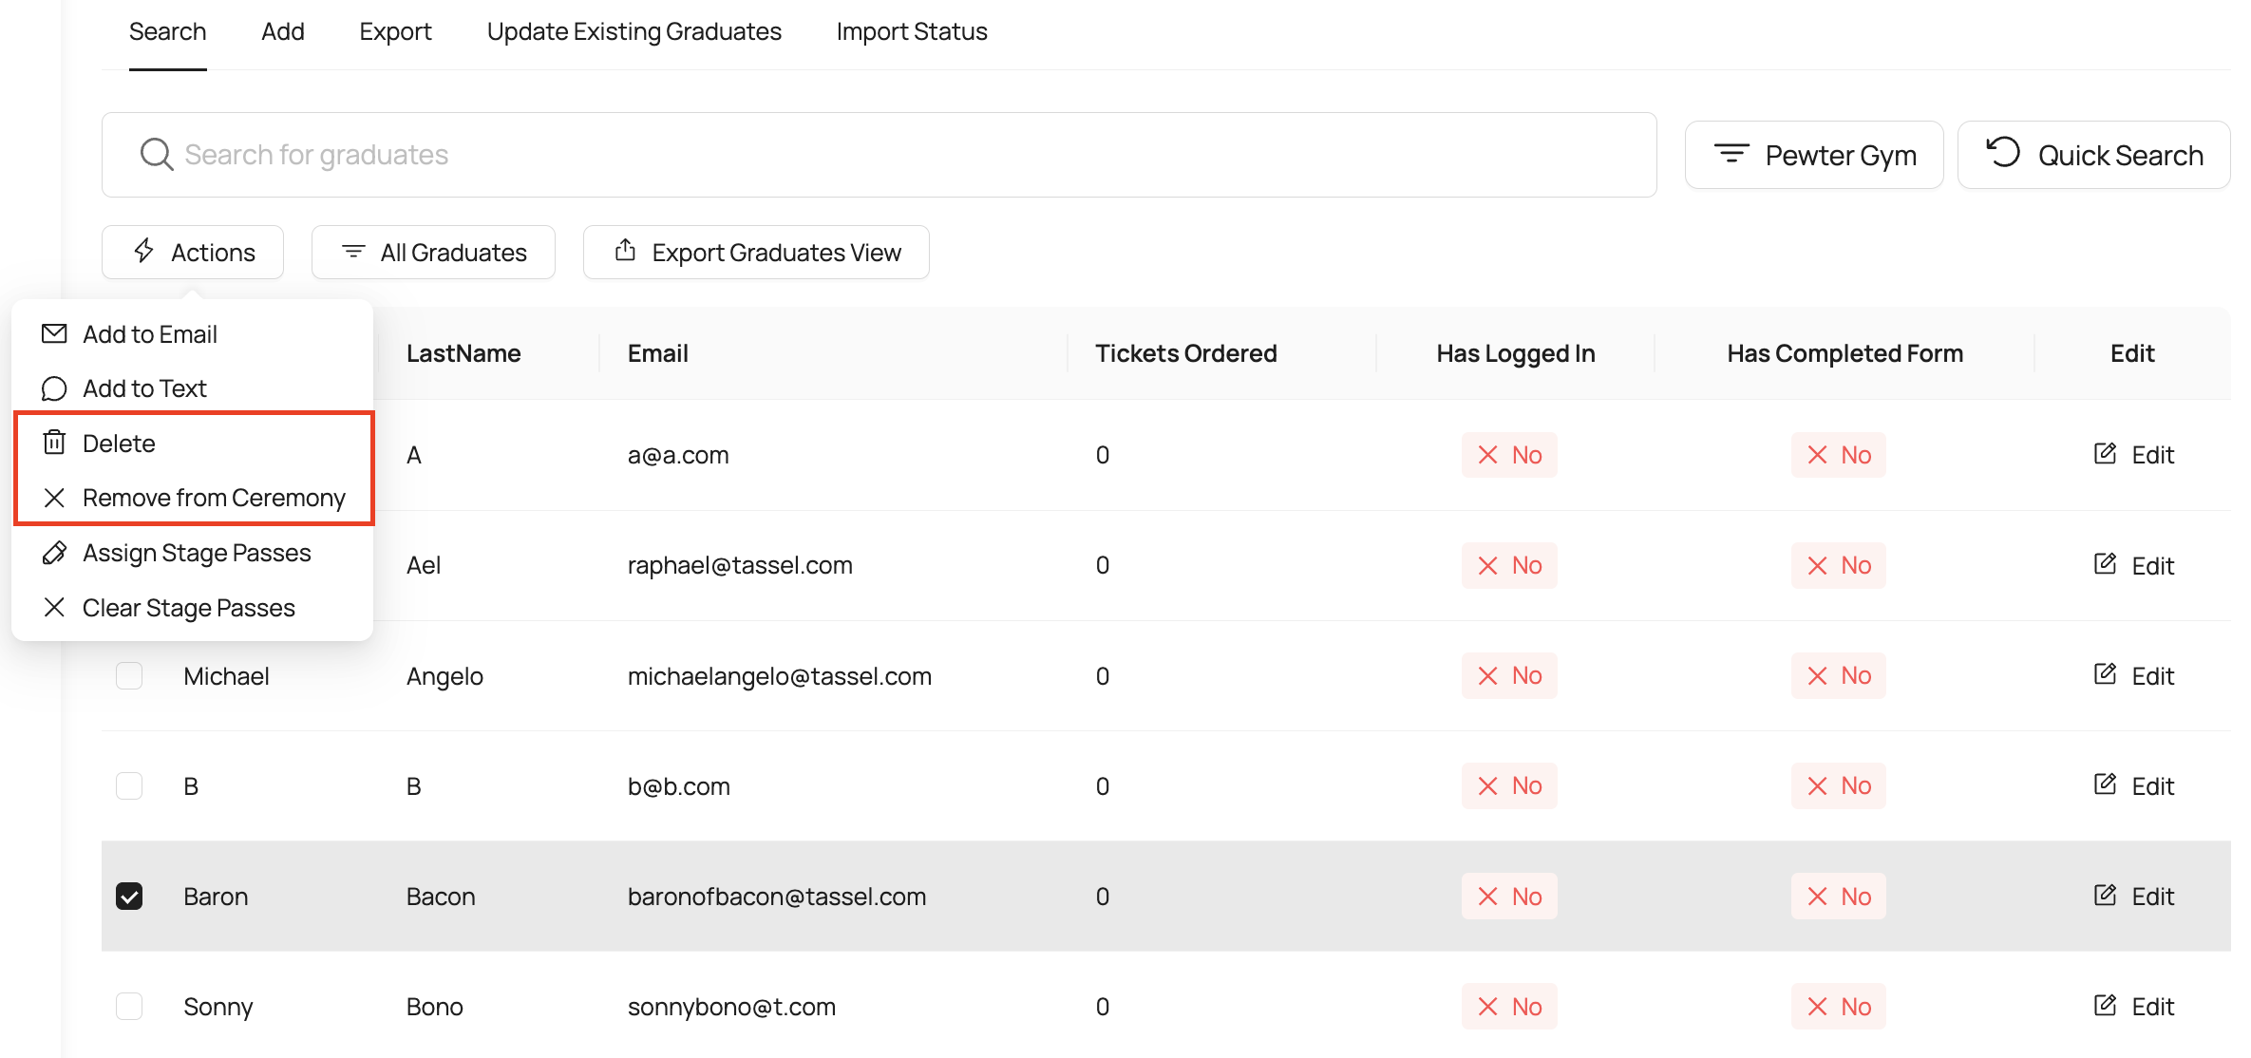Click the speech bubble icon for Add to Text
Screen dimensions: 2251x1058
point(54,388)
